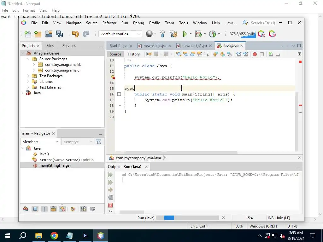Click the New Project toolbar icon

point(38,34)
